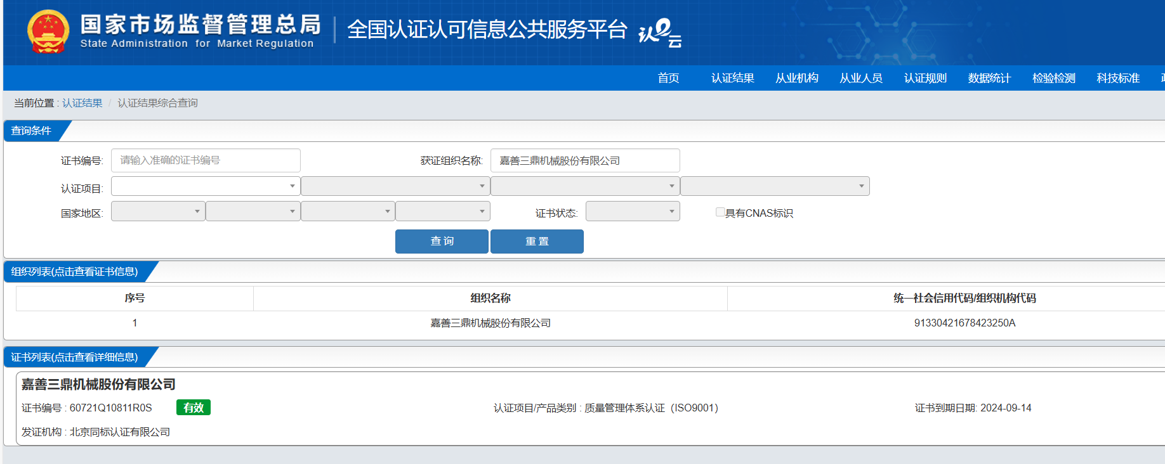Open the 检验检测 navigation menu
This screenshot has width=1165, height=464.
click(1054, 78)
